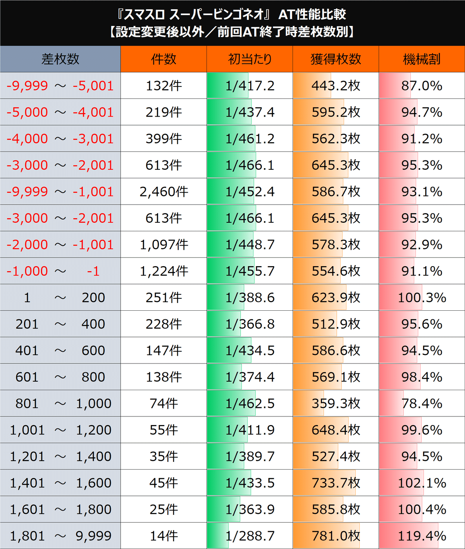Select the range cell 401 ～ 600

tap(60, 350)
